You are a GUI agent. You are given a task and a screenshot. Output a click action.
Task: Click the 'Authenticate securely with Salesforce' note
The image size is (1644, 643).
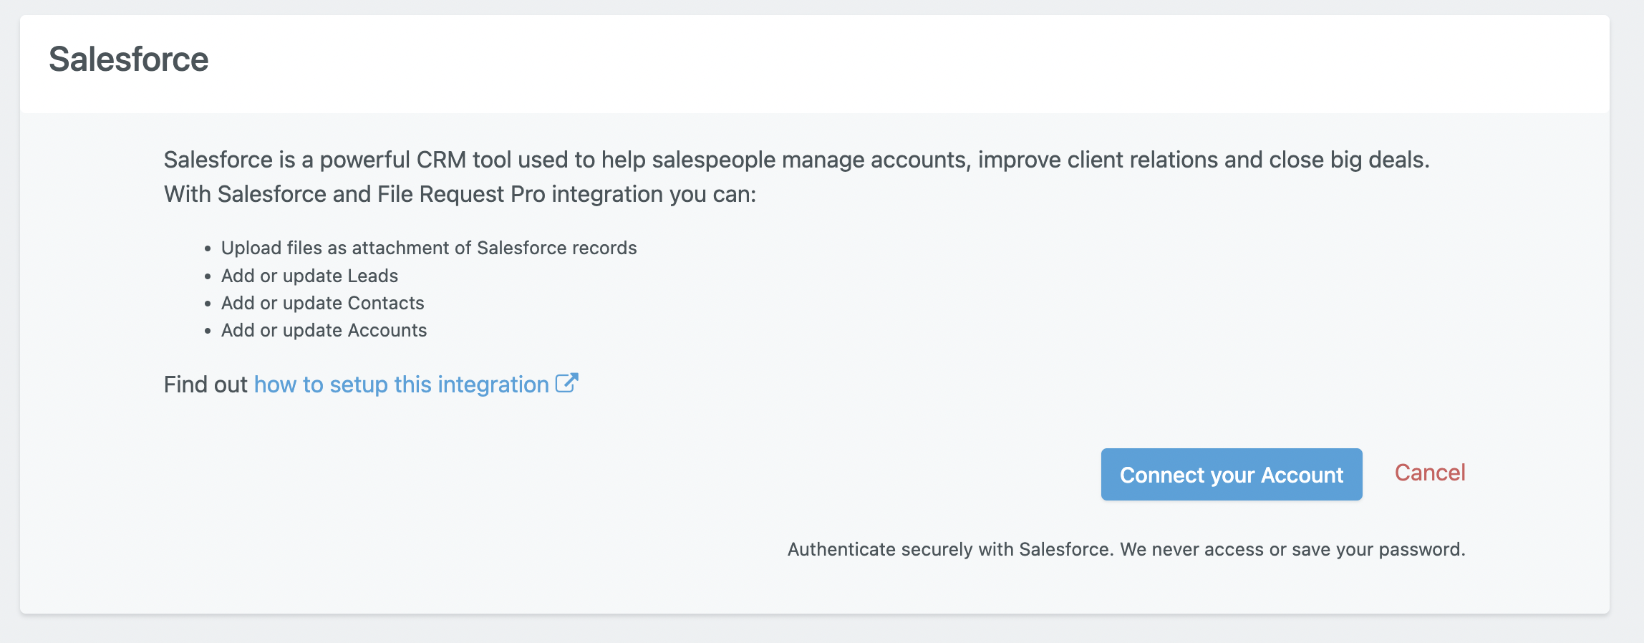tap(1126, 549)
